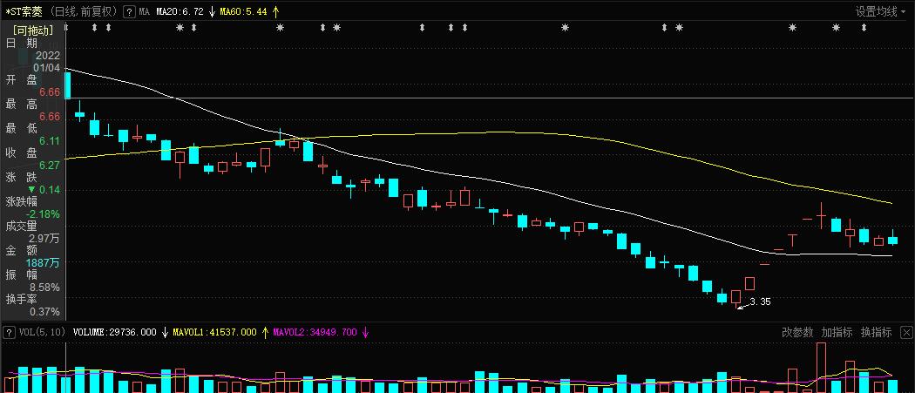
Task: Select the MA60:5.44 label
Action: [244, 11]
